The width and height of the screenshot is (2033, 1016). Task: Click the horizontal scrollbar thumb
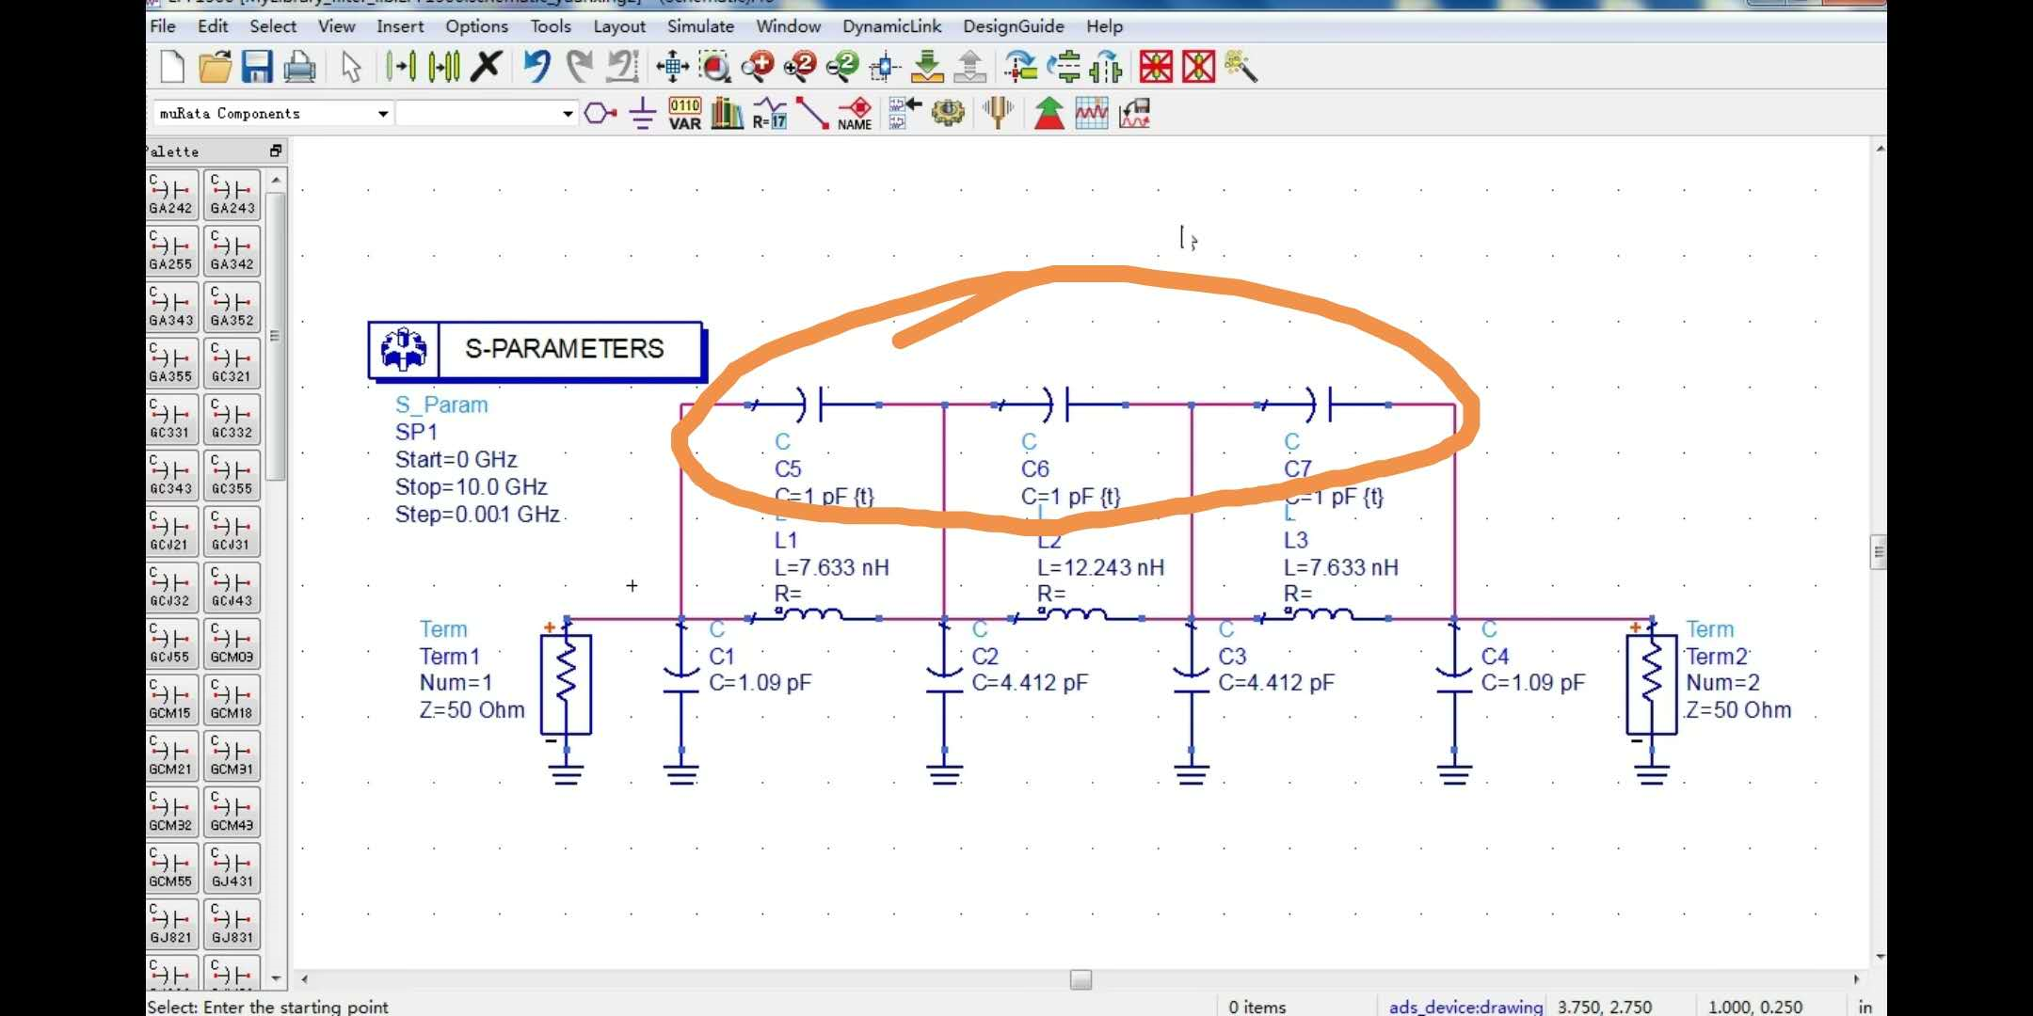1081,979
